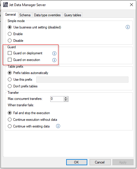This screenshot has height=169, width=137.
Task: Select the Disable simple mode option
Action: tap(10, 41)
